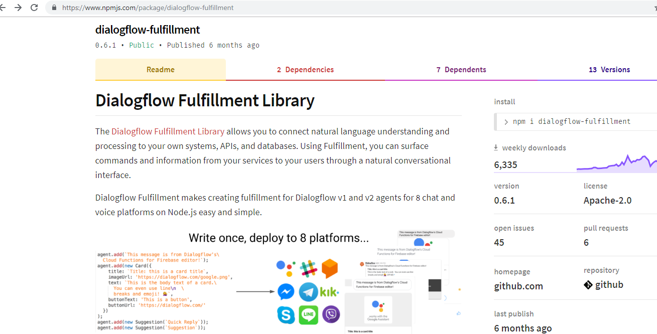657x334 pixels.
Task: Click the Telegram paper plane icon
Action: coord(308,292)
